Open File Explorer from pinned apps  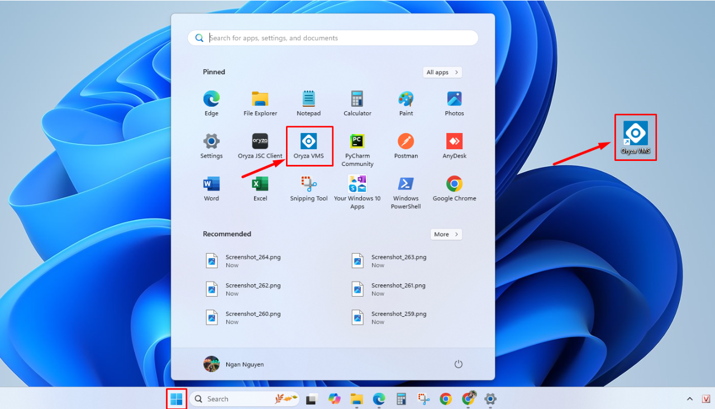[x=260, y=103]
